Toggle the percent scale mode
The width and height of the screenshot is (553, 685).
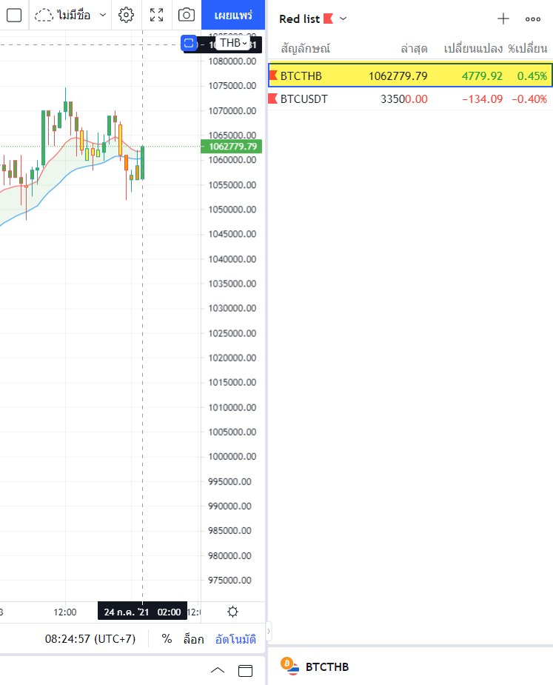coord(167,638)
